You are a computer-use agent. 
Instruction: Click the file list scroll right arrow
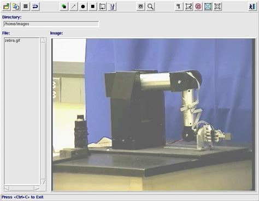tap(37, 188)
